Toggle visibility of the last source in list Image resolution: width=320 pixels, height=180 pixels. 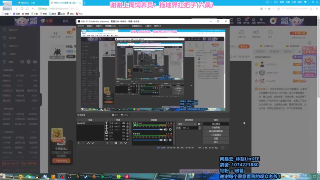pyautogui.click(x=124, y=139)
